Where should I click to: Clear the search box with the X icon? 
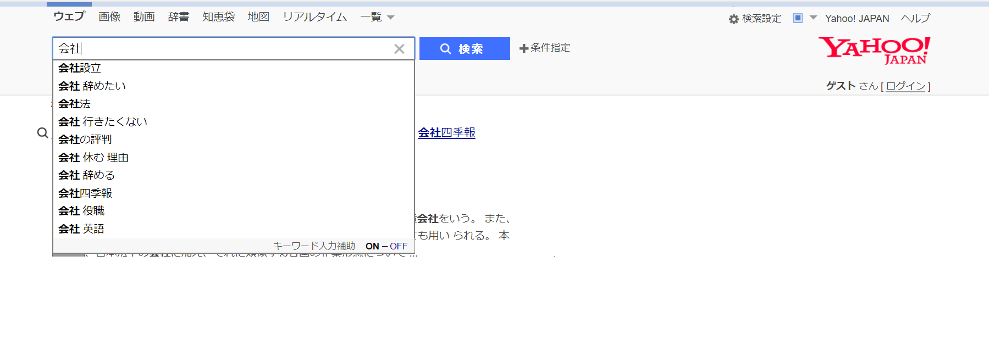(399, 49)
